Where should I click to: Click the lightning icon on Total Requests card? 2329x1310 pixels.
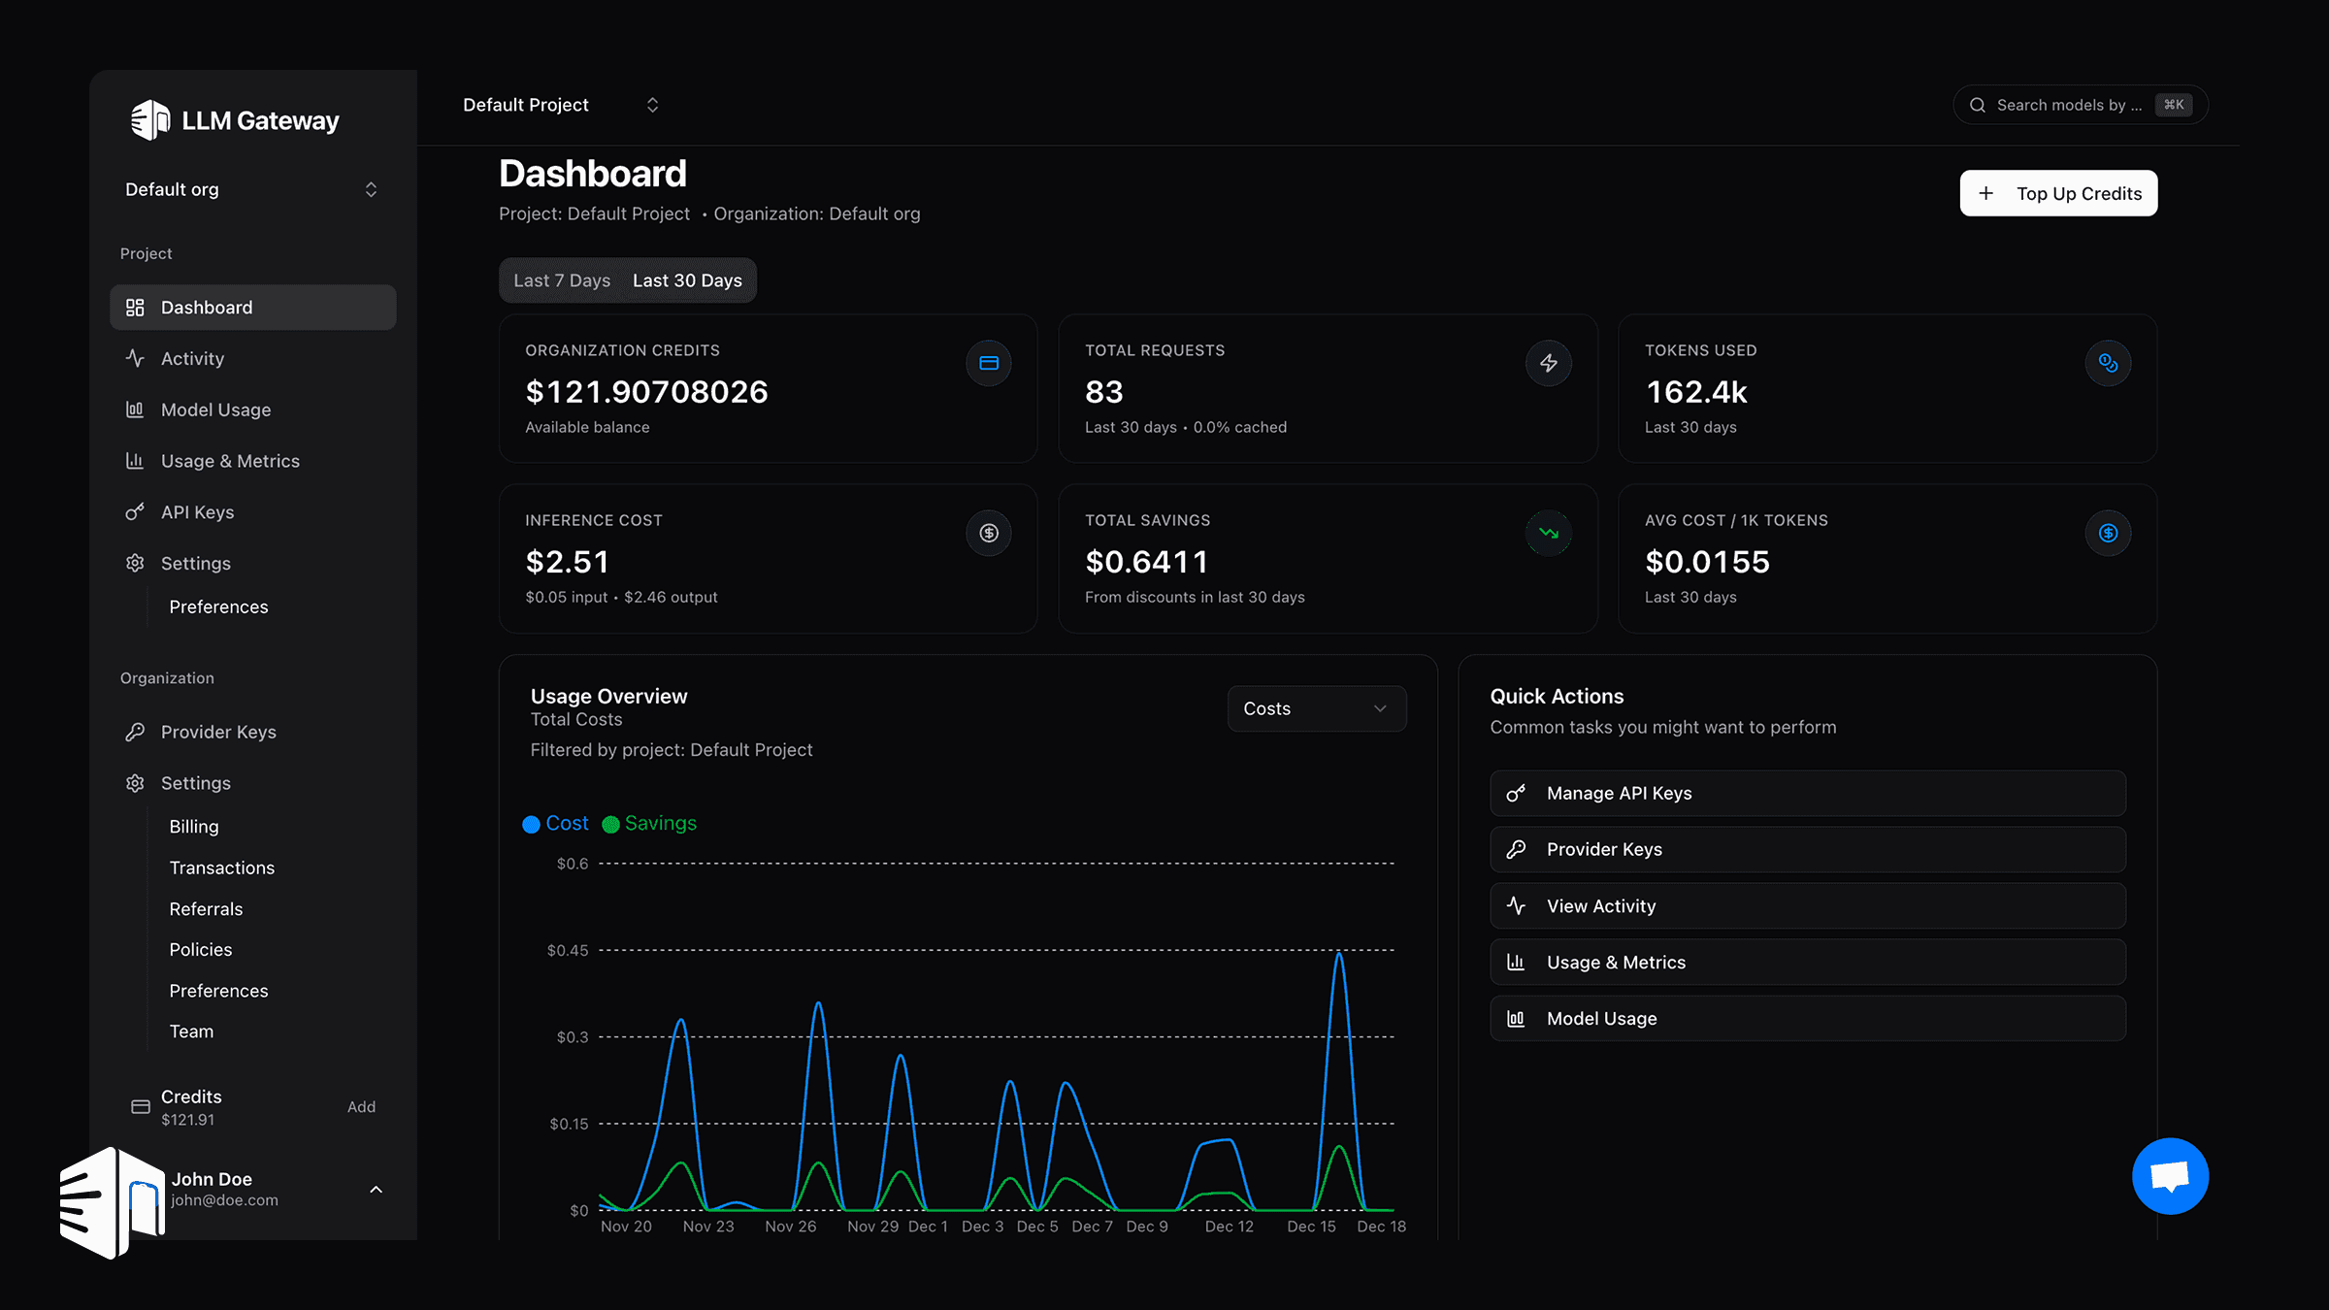(1549, 363)
